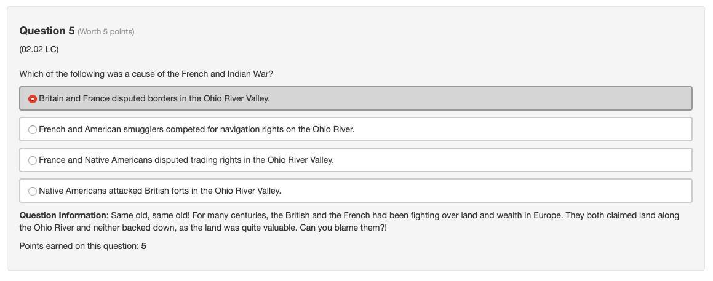This screenshot has width=713, height=281.
Task: Click the '(Worth 5 points)' label
Action: pyautogui.click(x=106, y=32)
